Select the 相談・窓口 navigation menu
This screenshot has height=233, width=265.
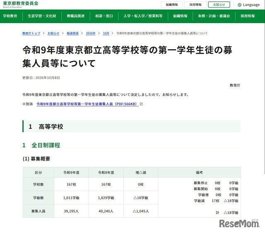pyautogui.click(x=104, y=16)
